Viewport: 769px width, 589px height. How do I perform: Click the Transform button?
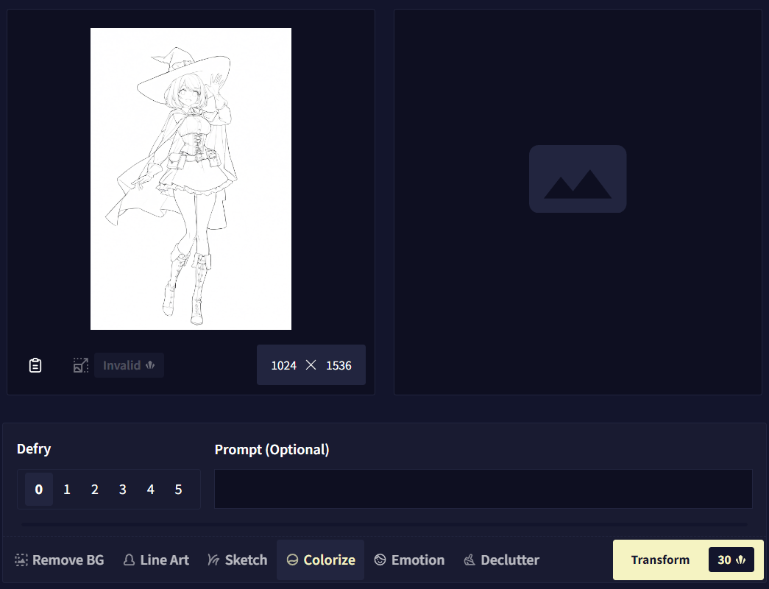tap(660, 560)
